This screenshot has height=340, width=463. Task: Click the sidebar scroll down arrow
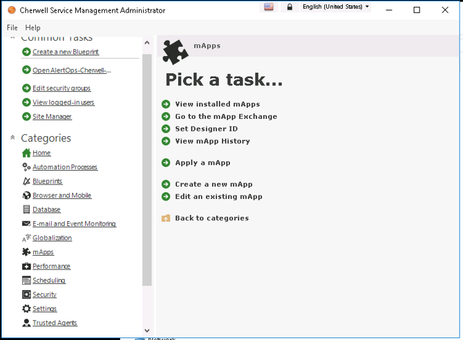(x=147, y=330)
